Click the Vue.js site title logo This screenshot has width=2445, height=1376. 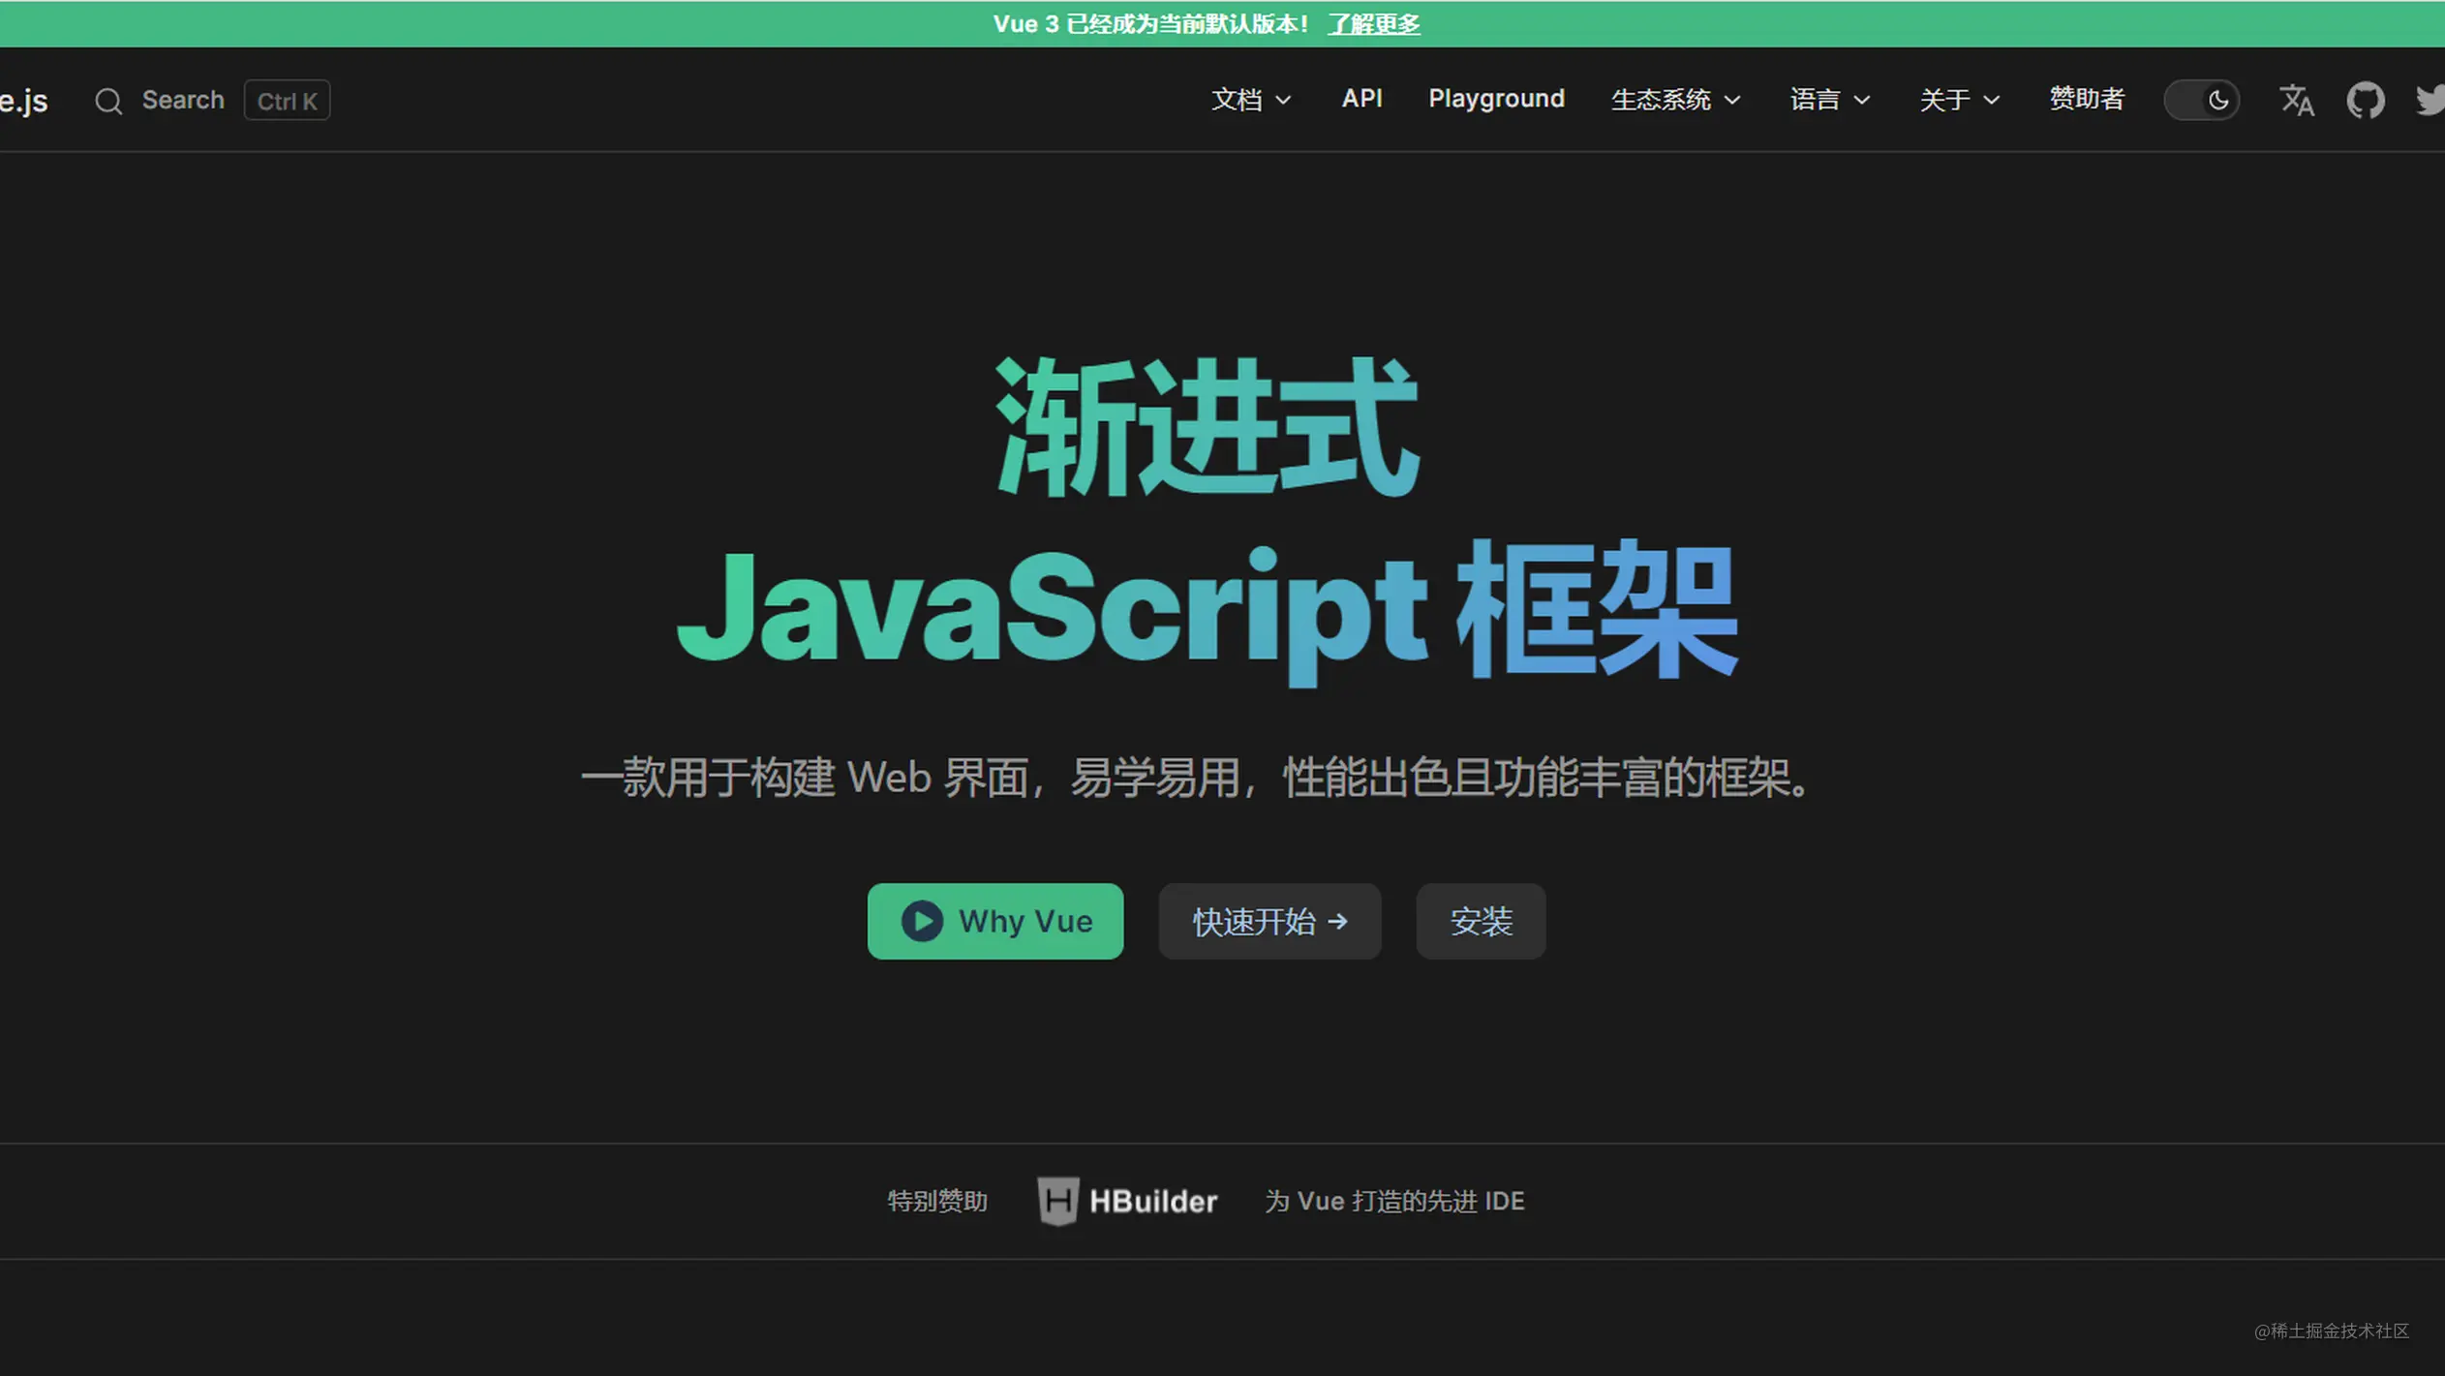(23, 101)
